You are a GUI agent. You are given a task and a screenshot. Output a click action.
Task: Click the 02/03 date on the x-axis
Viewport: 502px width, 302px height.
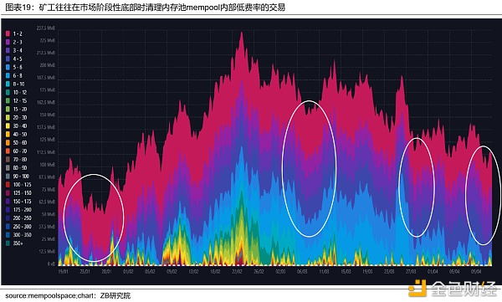281,272
